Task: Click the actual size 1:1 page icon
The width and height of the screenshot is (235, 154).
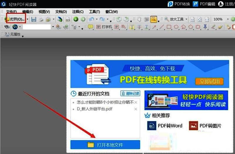Action: click(193, 19)
